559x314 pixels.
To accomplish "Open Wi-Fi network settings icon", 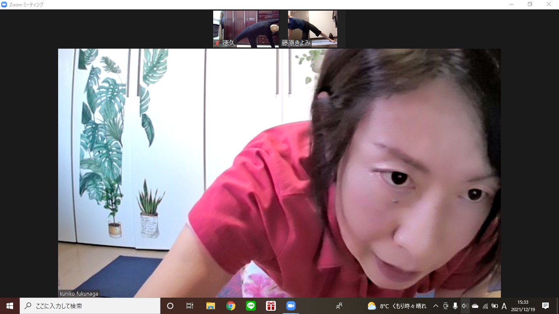I will pos(485,306).
